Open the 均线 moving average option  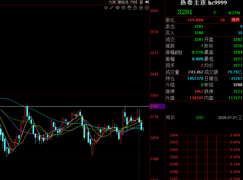(134, 2)
